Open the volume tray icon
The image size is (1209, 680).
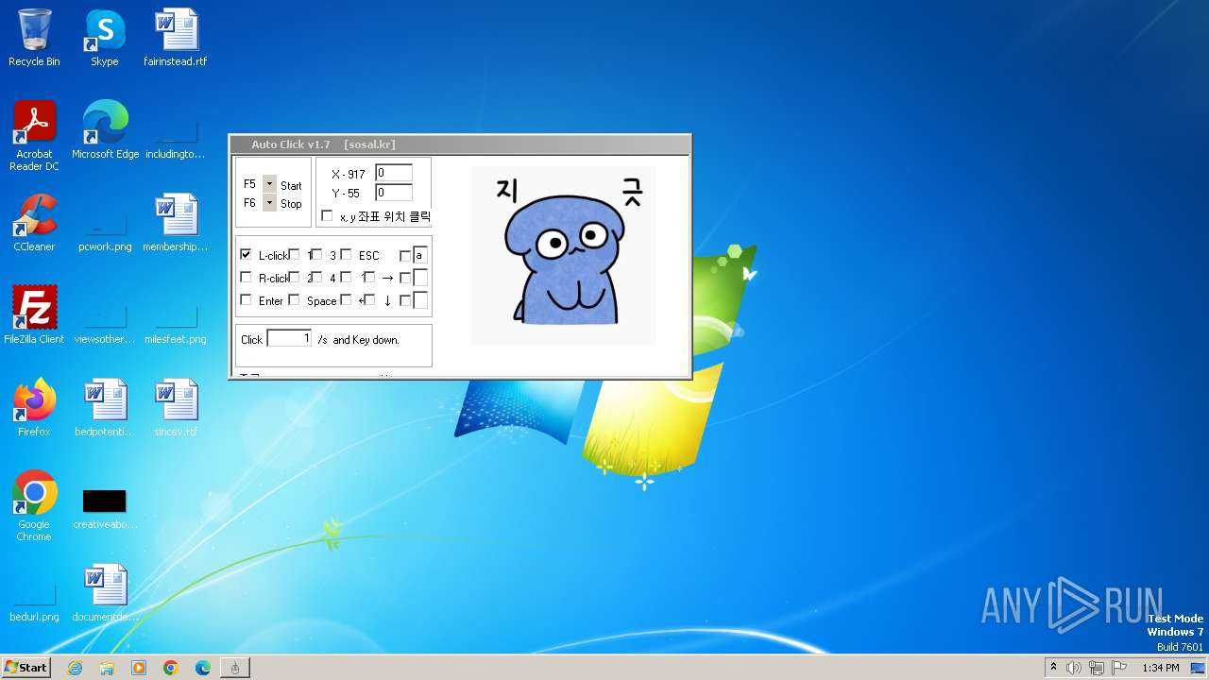[x=1074, y=668]
